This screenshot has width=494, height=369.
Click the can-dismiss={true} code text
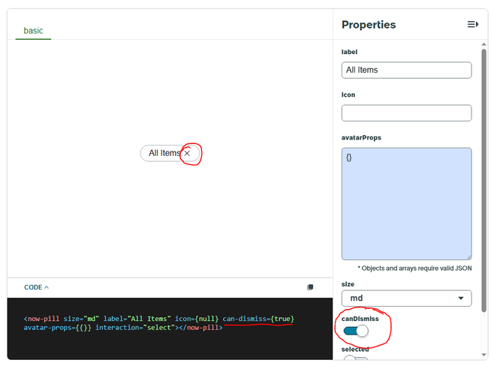(258, 319)
